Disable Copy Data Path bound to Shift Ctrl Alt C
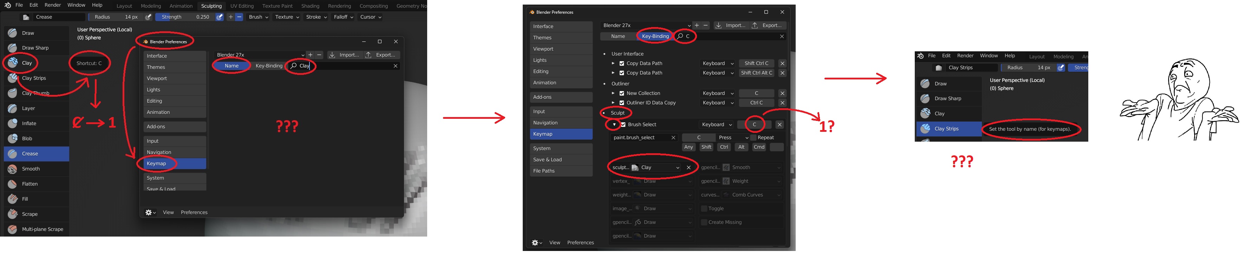 (x=621, y=73)
